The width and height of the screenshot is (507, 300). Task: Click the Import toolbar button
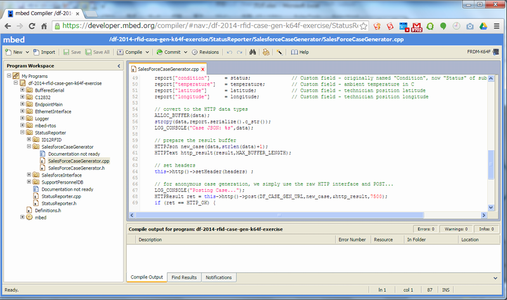click(x=44, y=52)
